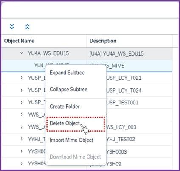Expand the YUSP_LCY_T021 row chevron
Viewport: 180px width, 171px height.
22,78
